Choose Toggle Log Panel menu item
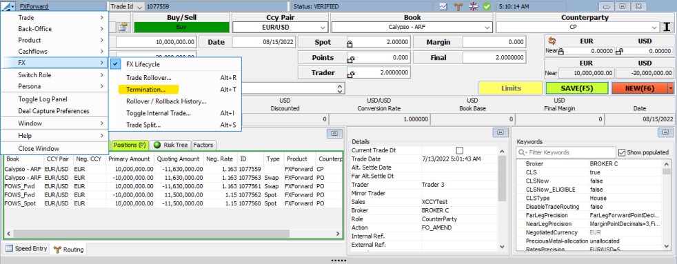The width and height of the screenshot is (677, 264). point(54,99)
